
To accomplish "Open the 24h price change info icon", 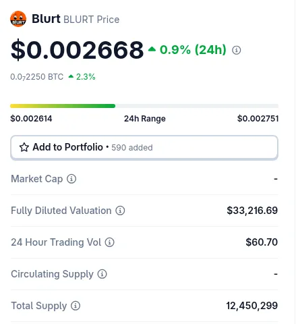I will (236, 50).
